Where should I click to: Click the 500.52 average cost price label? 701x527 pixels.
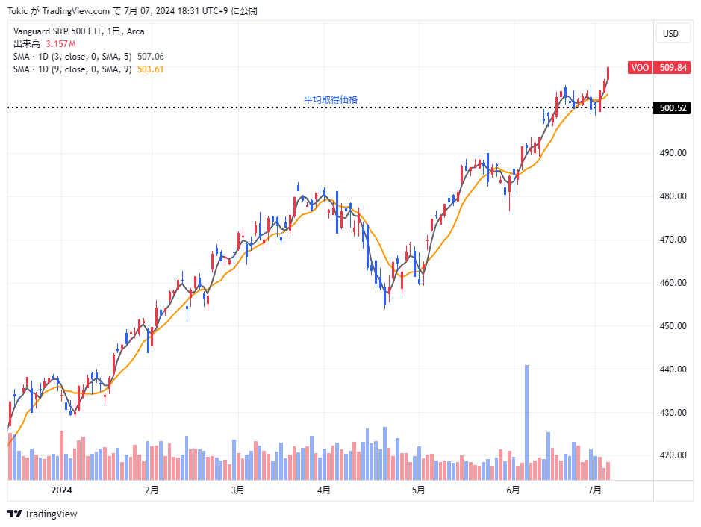tap(673, 107)
